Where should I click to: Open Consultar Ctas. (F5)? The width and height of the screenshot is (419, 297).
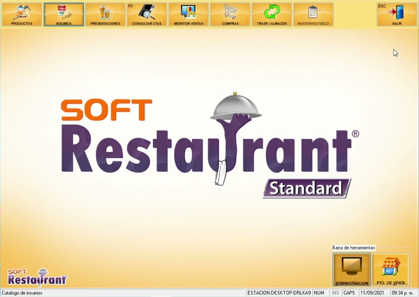point(147,14)
